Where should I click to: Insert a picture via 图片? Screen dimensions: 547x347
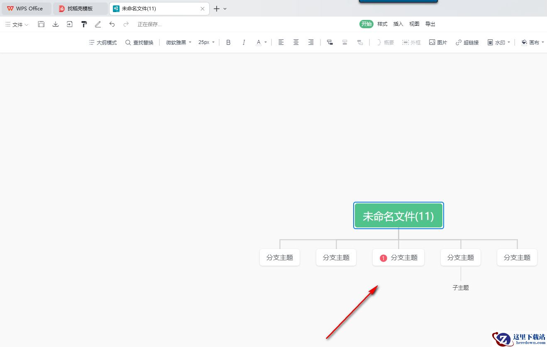click(438, 42)
